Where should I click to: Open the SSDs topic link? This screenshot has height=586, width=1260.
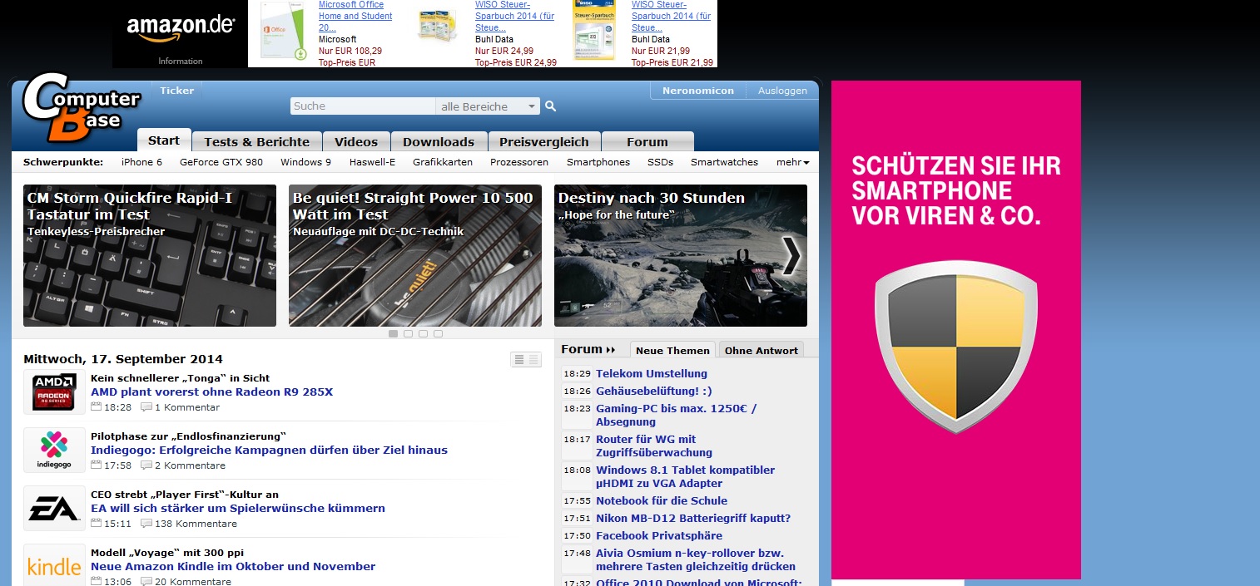coord(660,162)
